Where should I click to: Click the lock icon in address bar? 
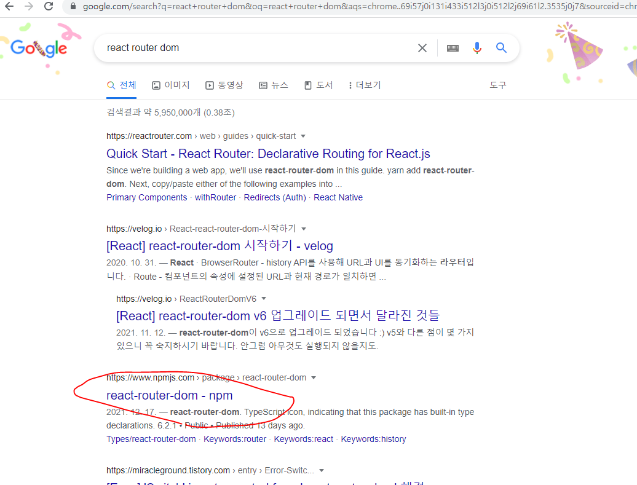[x=73, y=6]
